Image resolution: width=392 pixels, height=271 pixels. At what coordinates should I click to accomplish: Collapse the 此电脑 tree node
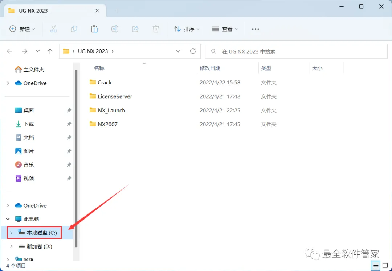pos(8,219)
